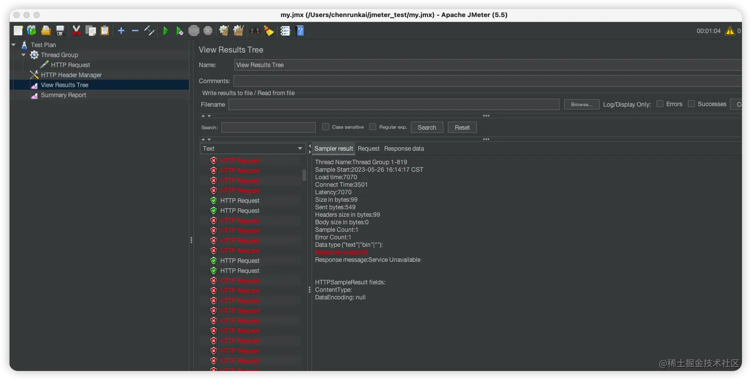This screenshot has height=380, width=751.
Task: Click the Cut scissors icon
Action: click(76, 31)
